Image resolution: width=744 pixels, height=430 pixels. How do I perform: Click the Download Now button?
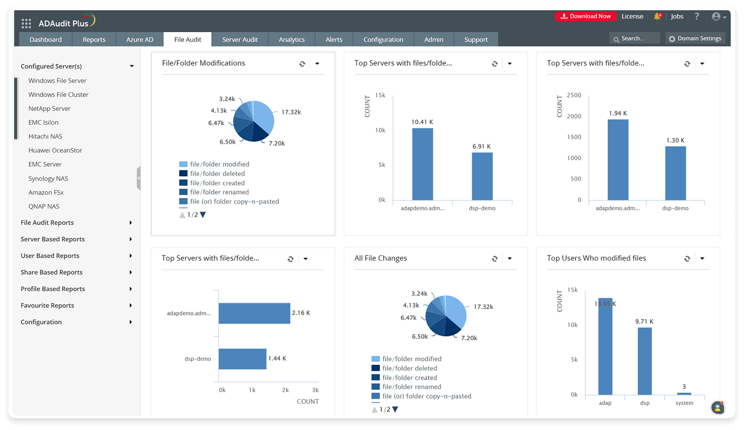[586, 16]
